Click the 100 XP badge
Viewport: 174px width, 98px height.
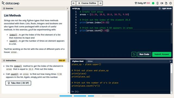[x=62, y=60]
